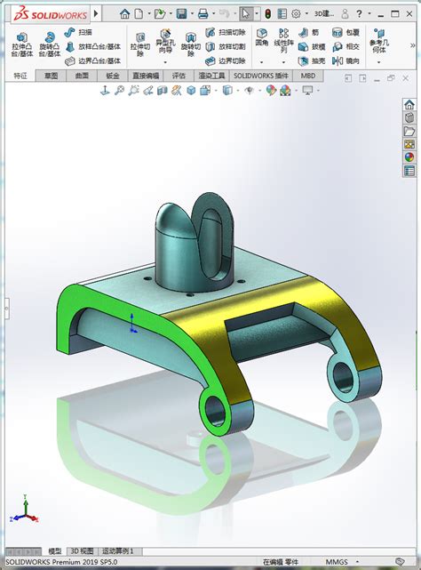This screenshot has height=570, width=421.
Task: Open SOLIDWORKS Resources home pane icon
Action: (x=409, y=105)
